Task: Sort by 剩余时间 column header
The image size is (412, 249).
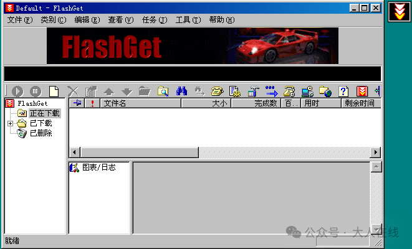Action: tap(361, 103)
